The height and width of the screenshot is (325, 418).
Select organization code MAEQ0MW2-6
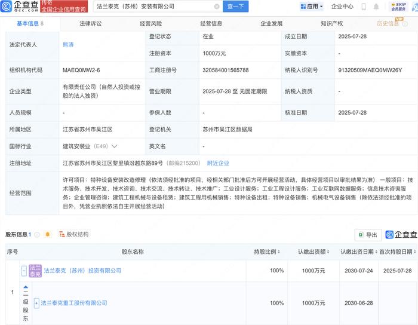pos(81,70)
